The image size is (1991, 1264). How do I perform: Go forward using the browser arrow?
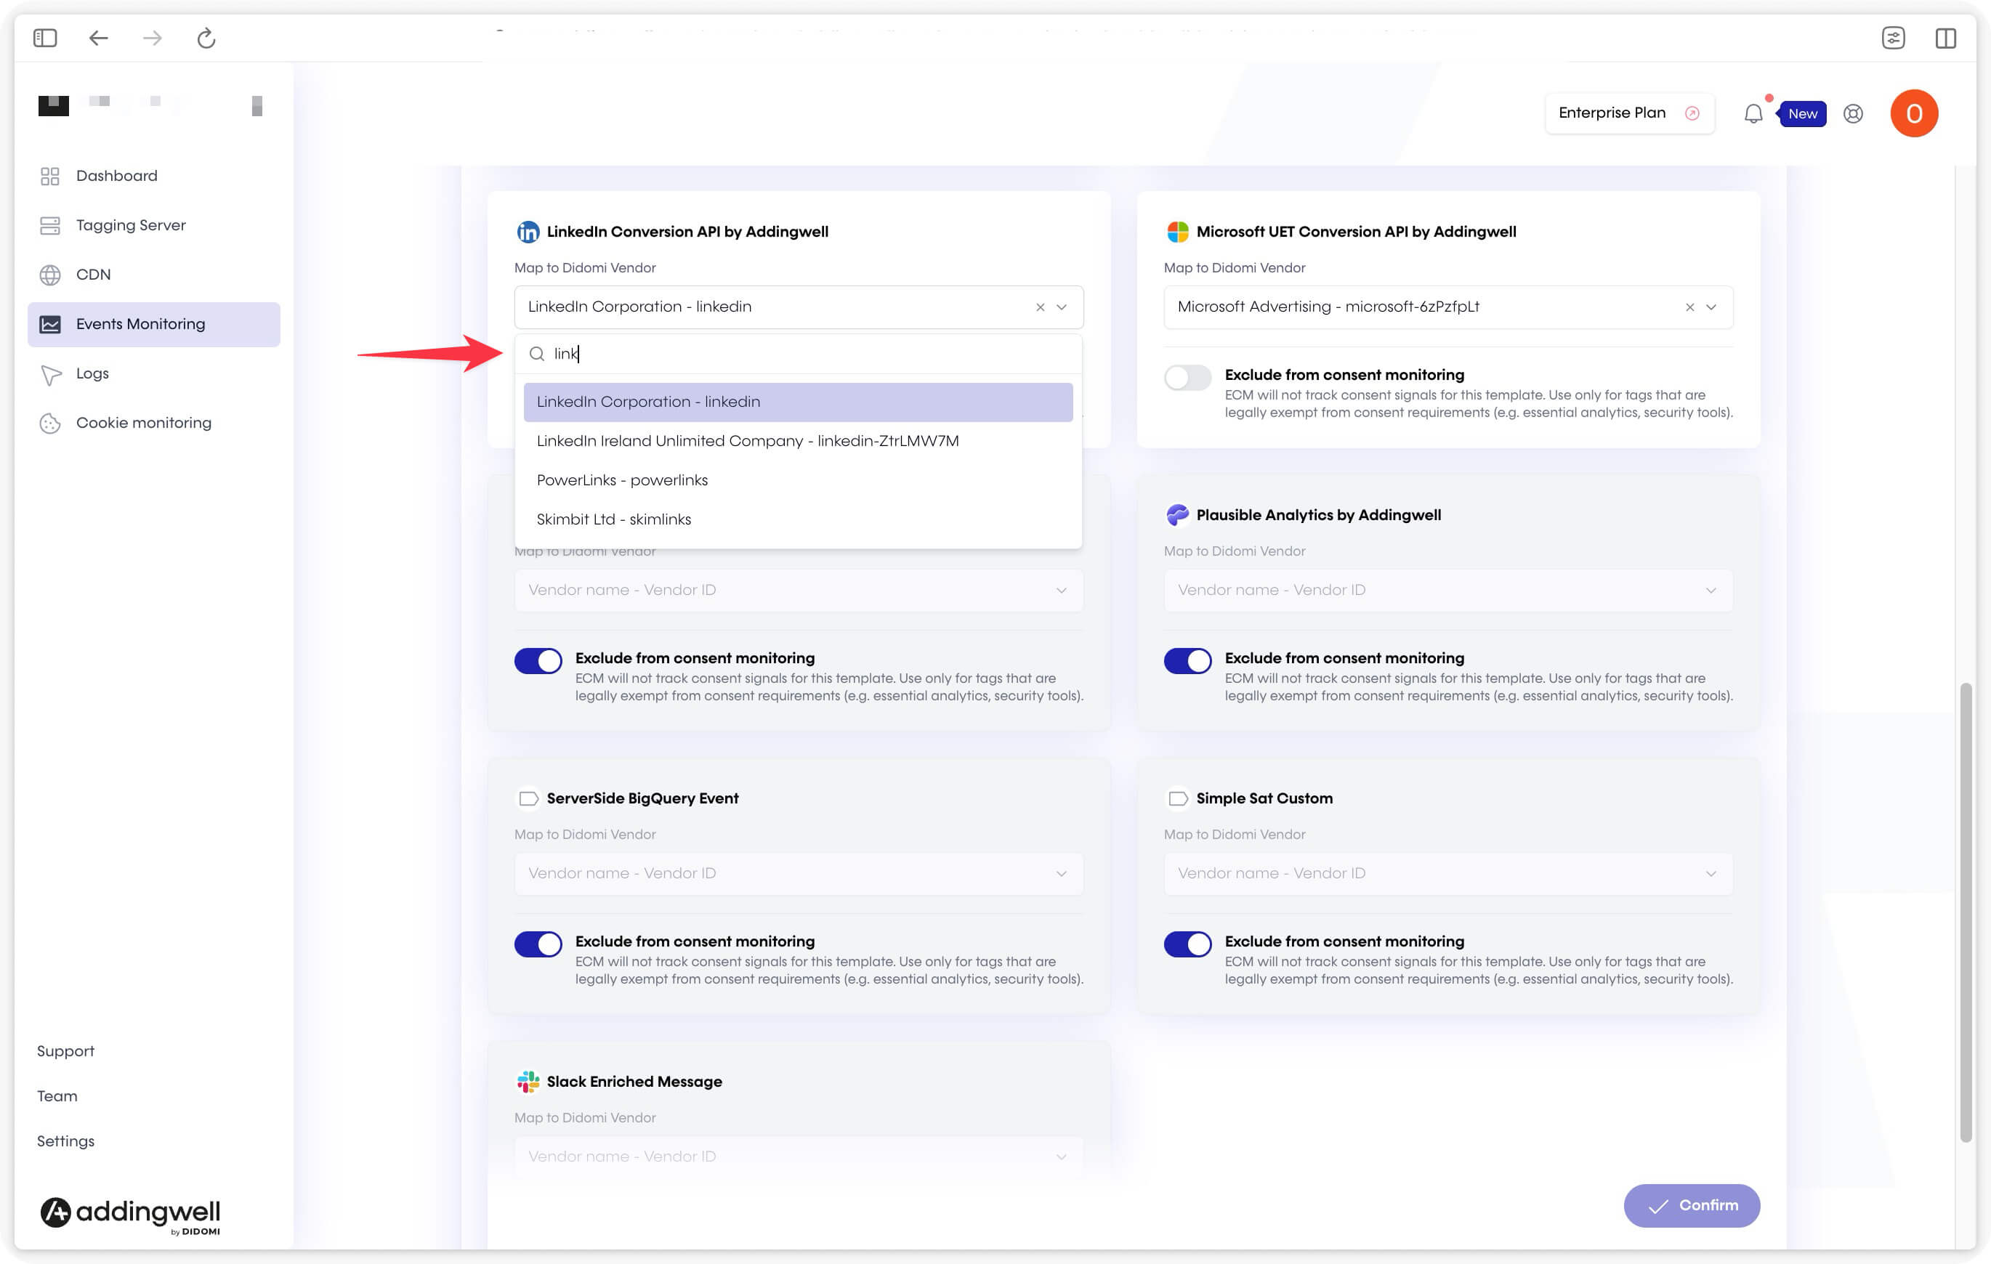pos(152,37)
